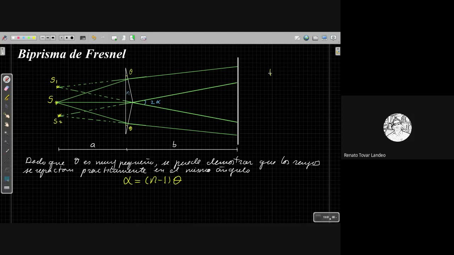Image resolution: width=454 pixels, height=255 pixels.
Task: Click the green page icon in toolbar
Action: [x=132, y=38]
